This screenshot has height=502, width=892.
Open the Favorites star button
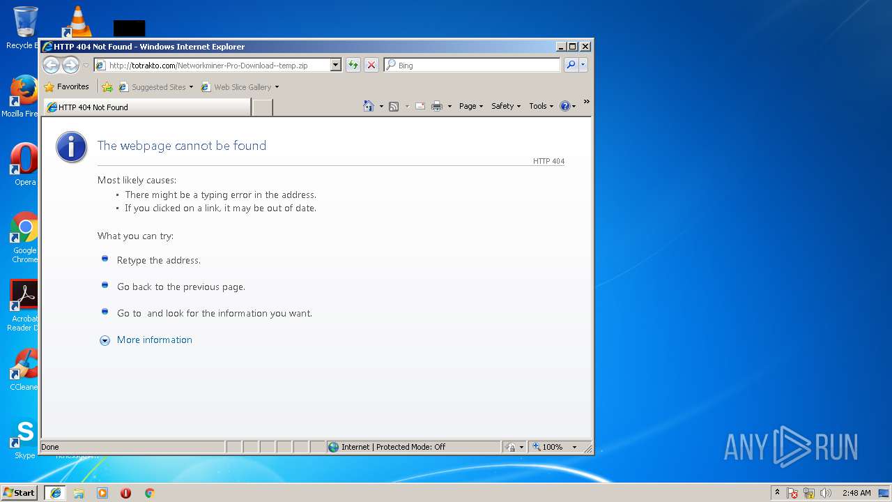pyautogui.click(x=66, y=87)
